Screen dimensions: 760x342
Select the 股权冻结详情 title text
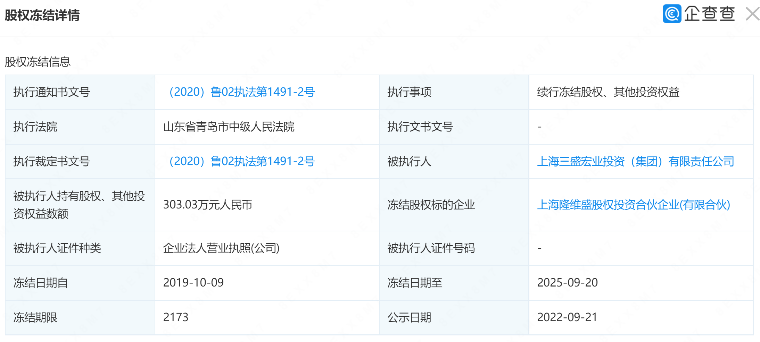tap(42, 15)
